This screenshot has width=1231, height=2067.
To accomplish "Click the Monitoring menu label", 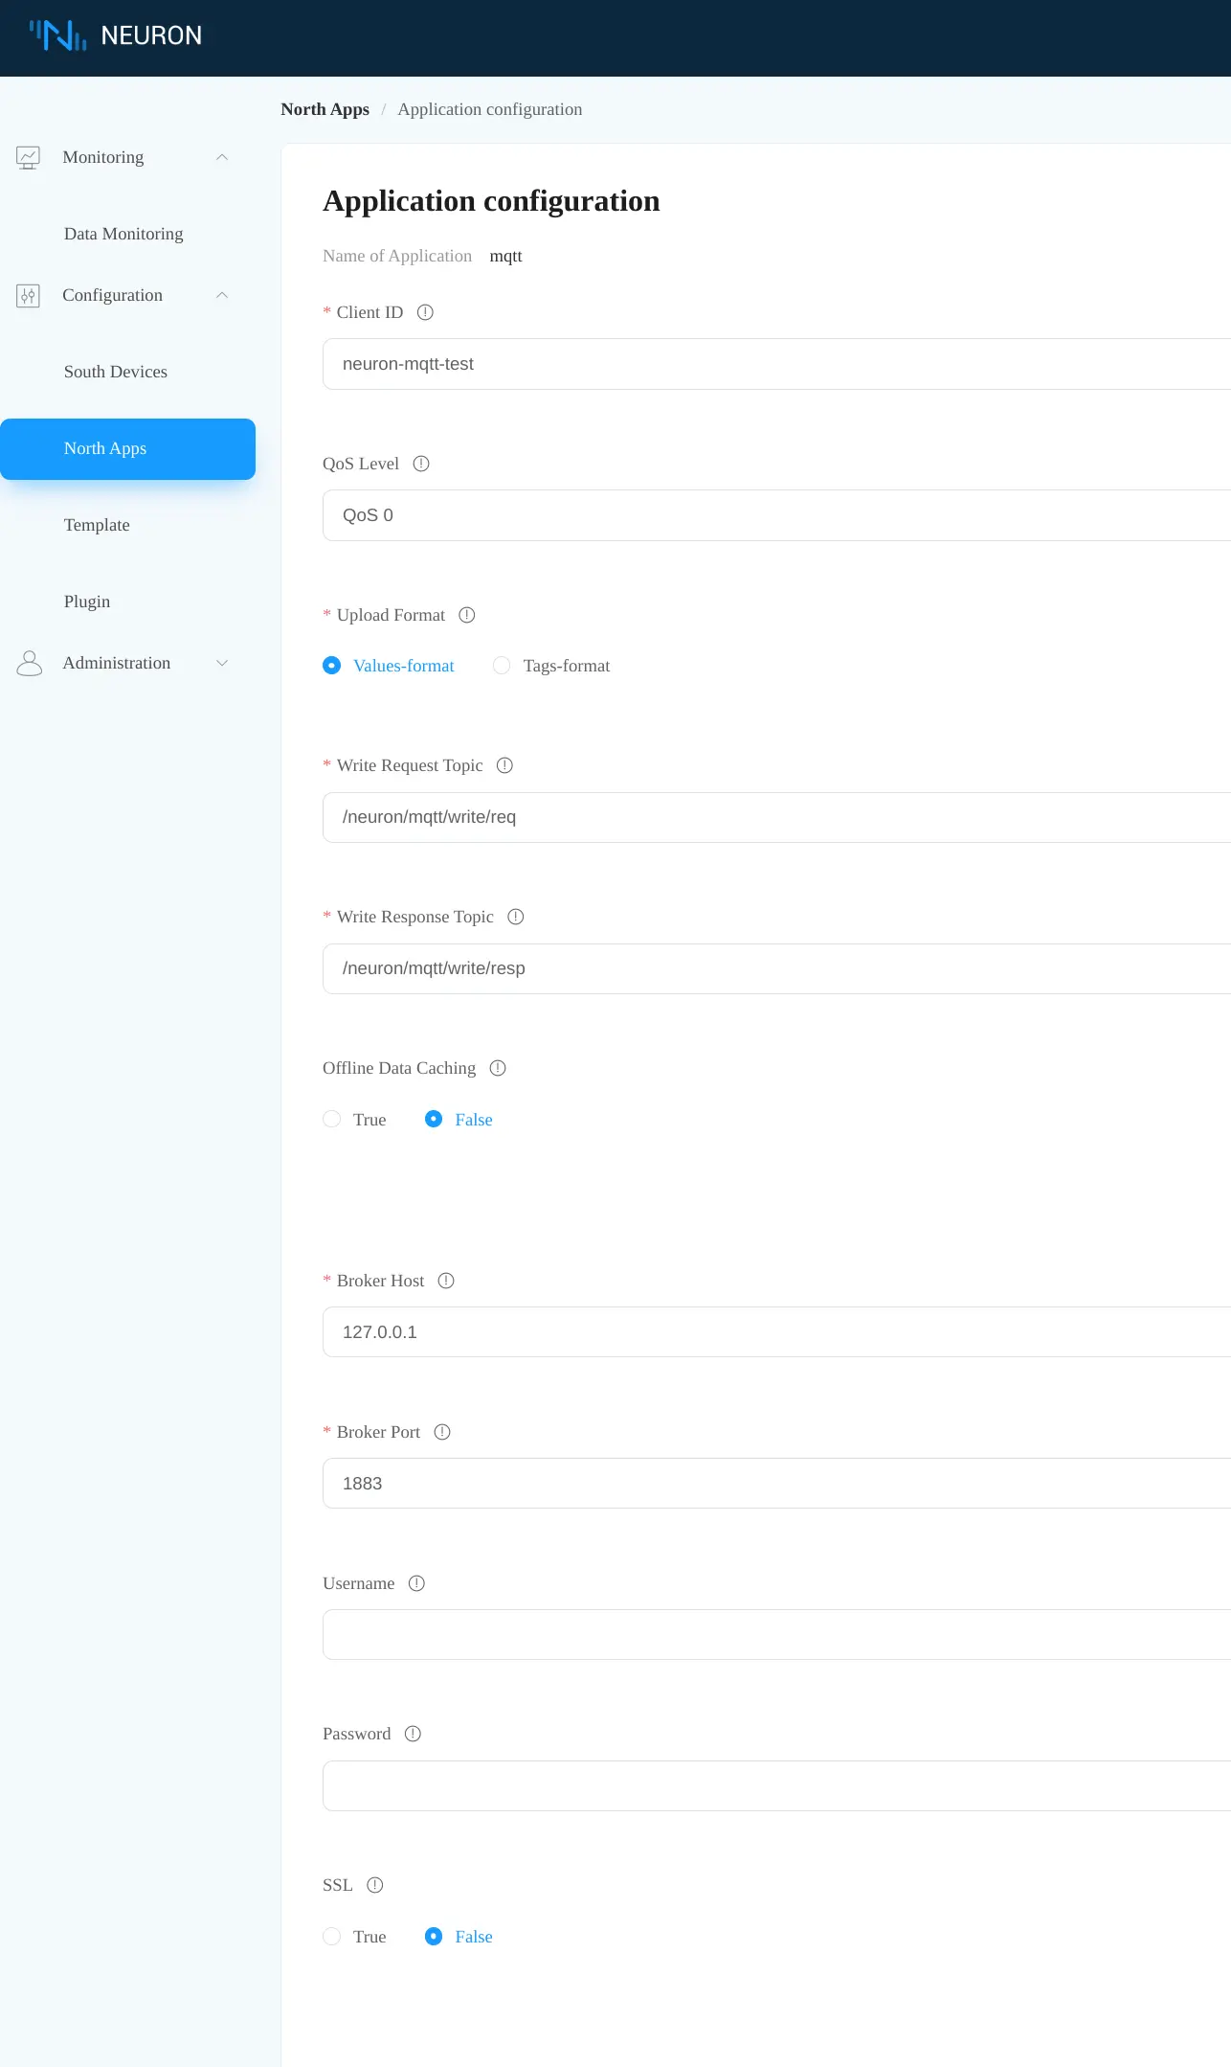I will (103, 157).
